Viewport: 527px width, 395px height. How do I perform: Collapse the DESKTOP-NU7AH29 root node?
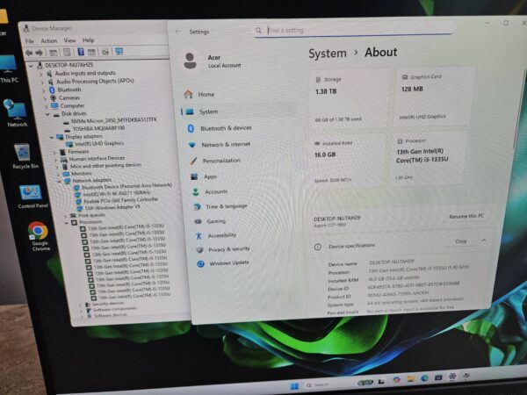point(32,66)
